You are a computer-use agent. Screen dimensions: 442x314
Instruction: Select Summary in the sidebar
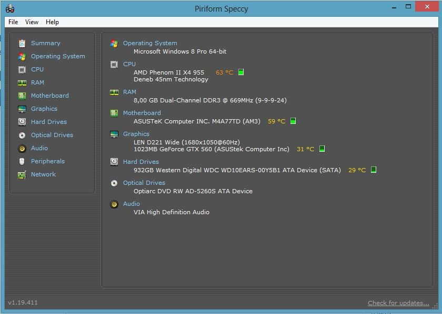[45, 43]
